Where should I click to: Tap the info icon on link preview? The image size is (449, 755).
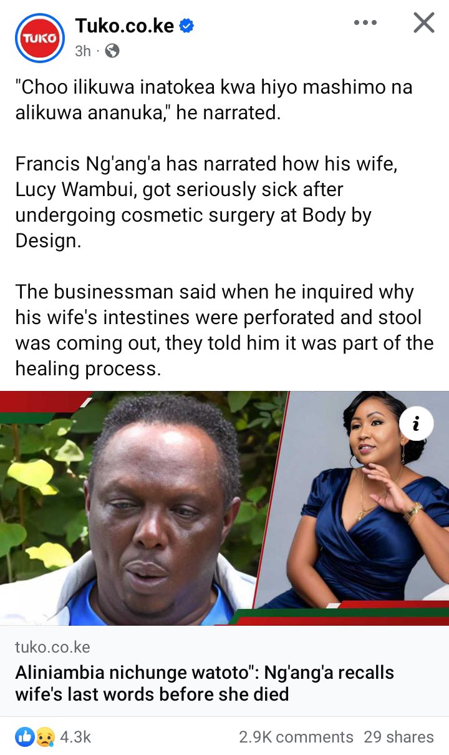[x=417, y=424]
